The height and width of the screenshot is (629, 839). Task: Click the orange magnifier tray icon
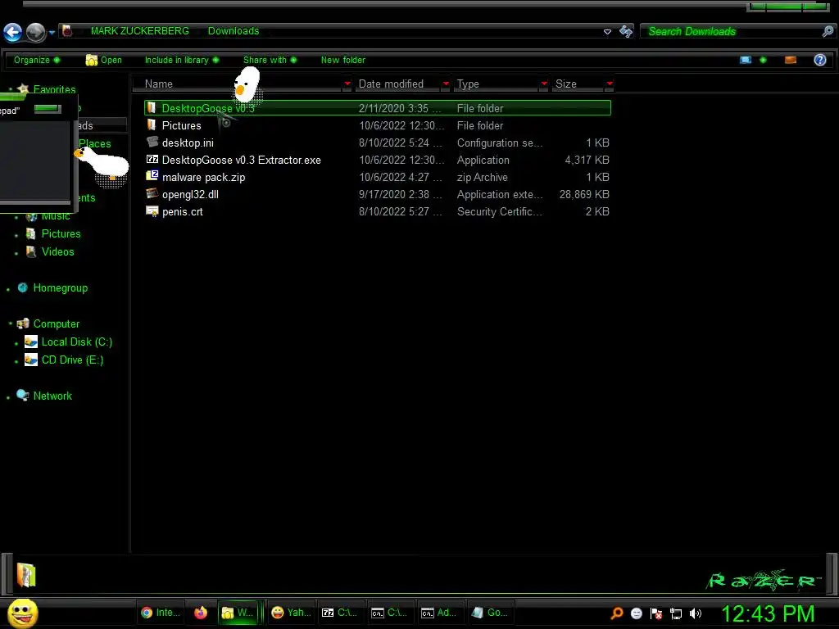pos(617,613)
